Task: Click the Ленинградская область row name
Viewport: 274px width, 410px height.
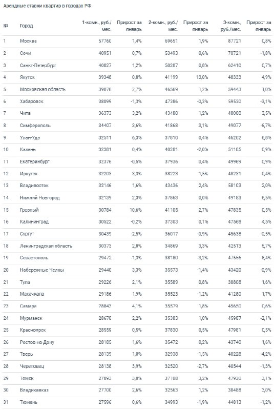Action: pyautogui.click(x=46, y=246)
